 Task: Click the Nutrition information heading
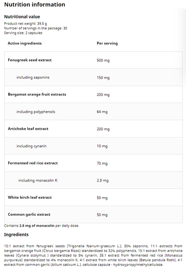click(35, 5)
